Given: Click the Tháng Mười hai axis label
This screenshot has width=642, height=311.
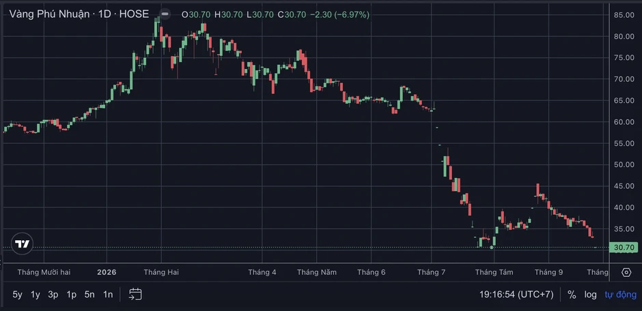Looking at the screenshot, I should 44,272.
